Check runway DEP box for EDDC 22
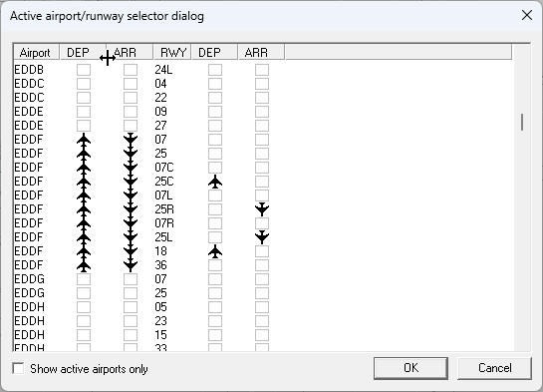 tap(215, 98)
